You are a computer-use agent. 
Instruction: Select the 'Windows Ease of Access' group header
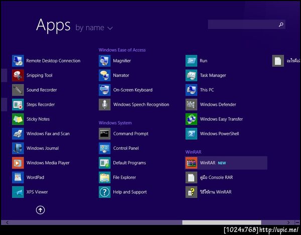122,50
